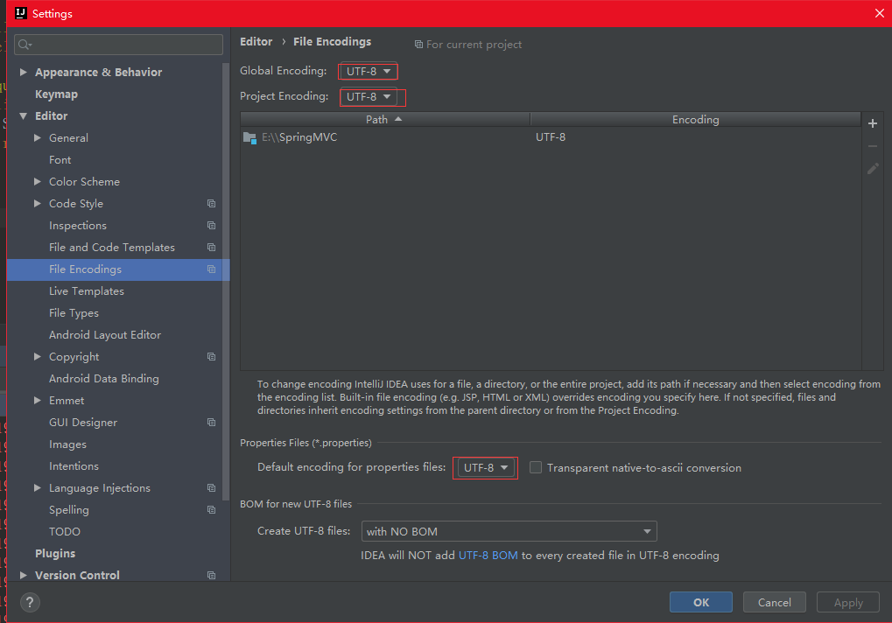Select the E:\\SpringMVC path row
This screenshot has width=892, height=623.
pyautogui.click(x=550, y=137)
